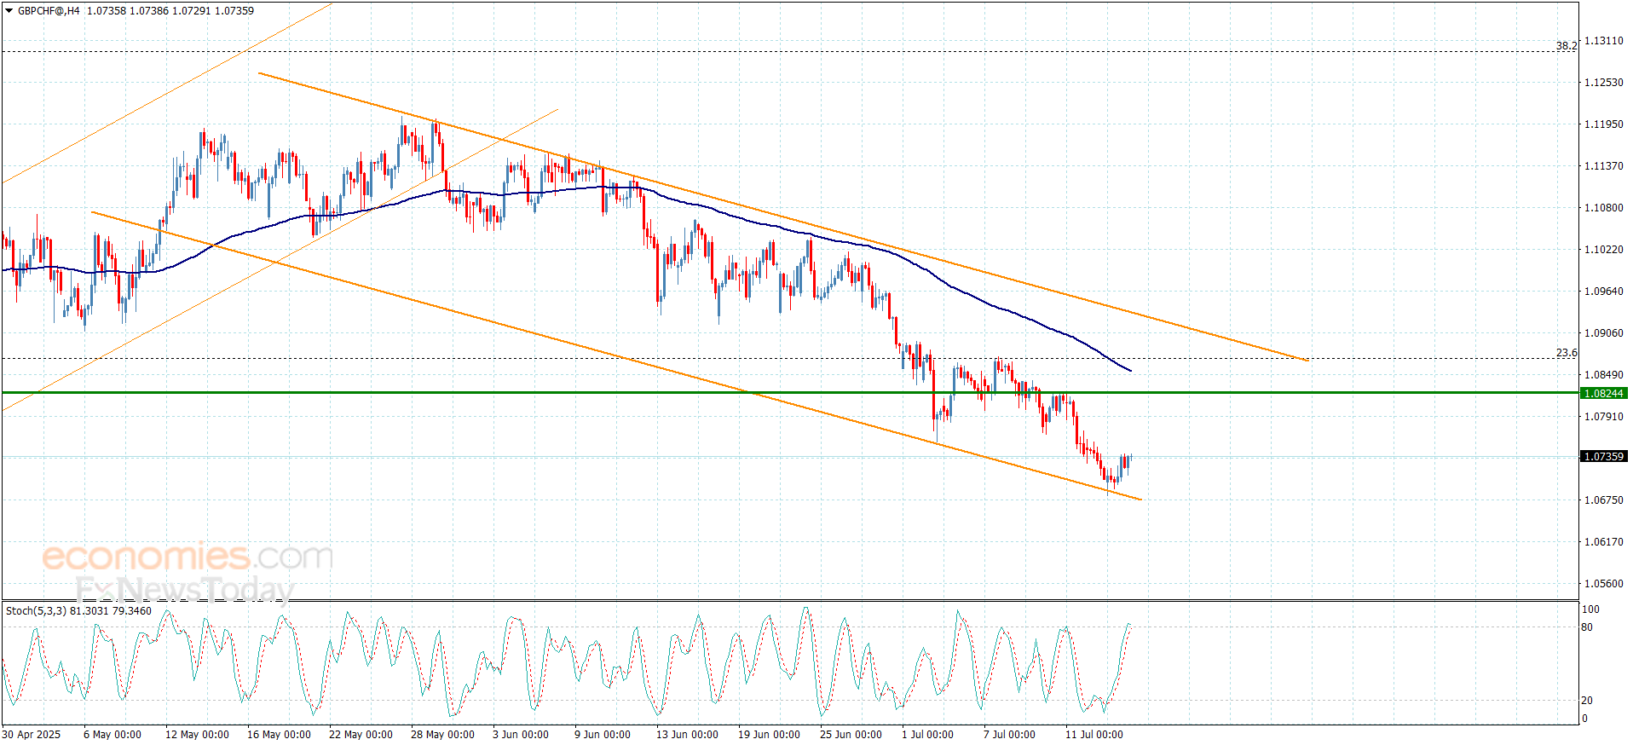Screen dimensions: 1633x745
Task: Select the 6 May 00:00 date label
Action: coord(113,734)
